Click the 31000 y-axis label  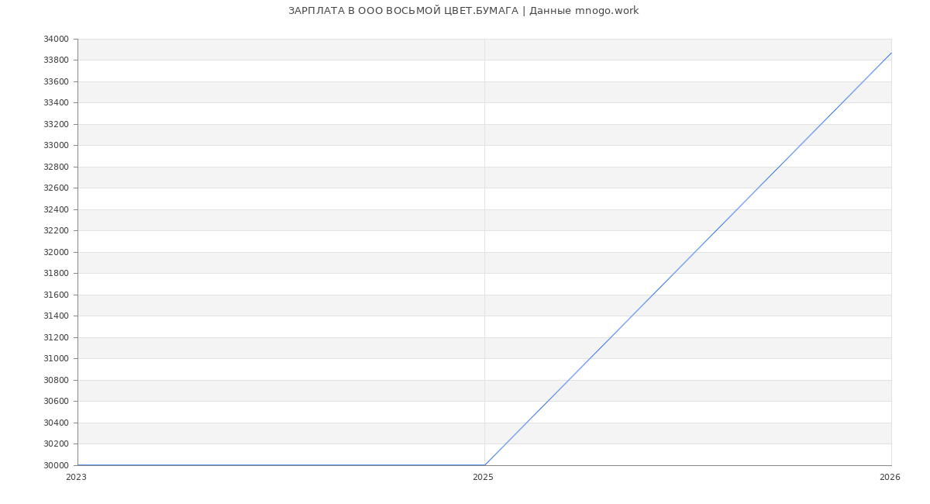pyautogui.click(x=56, y=358)
